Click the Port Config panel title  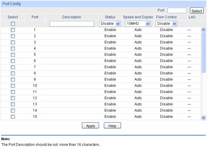(x=12, y=4)
